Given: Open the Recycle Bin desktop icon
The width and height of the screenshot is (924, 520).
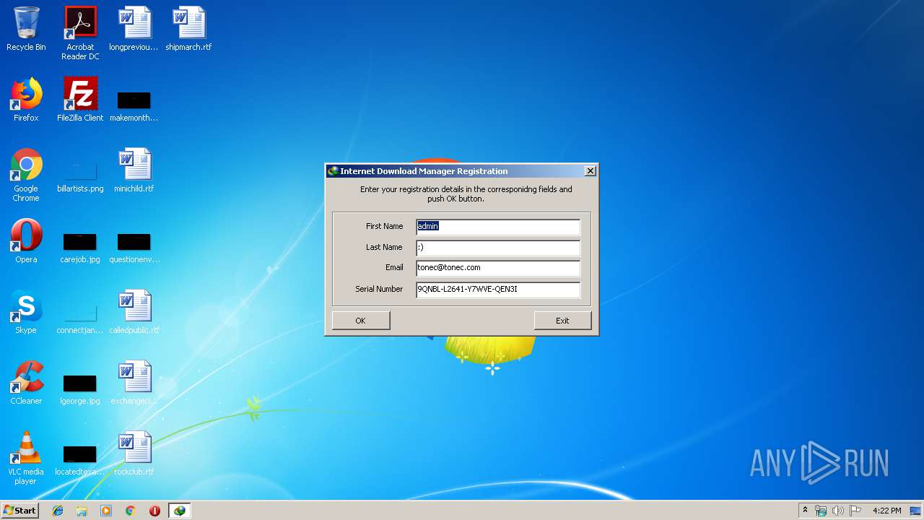Looking at the screenshot, I should click(26, 29).
